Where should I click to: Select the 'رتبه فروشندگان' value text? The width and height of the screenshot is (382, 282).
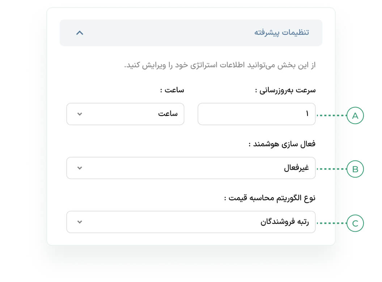coord(285,222)
